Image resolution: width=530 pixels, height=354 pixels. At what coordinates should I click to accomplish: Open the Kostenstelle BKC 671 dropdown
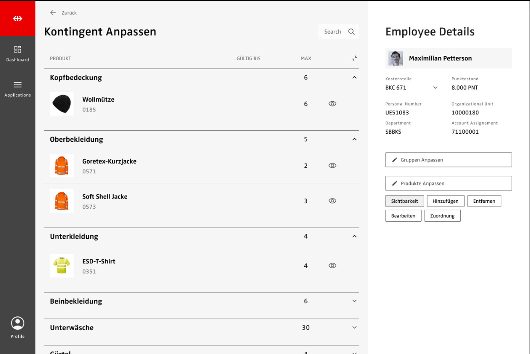coord(435,88)
